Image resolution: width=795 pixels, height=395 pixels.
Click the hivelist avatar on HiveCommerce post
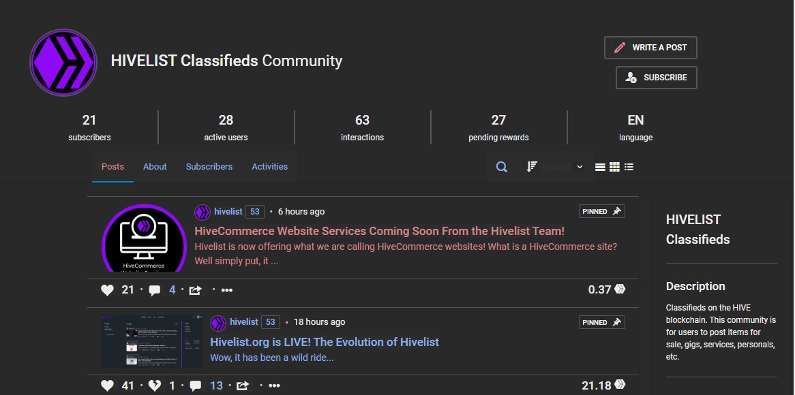pos(202,212)
